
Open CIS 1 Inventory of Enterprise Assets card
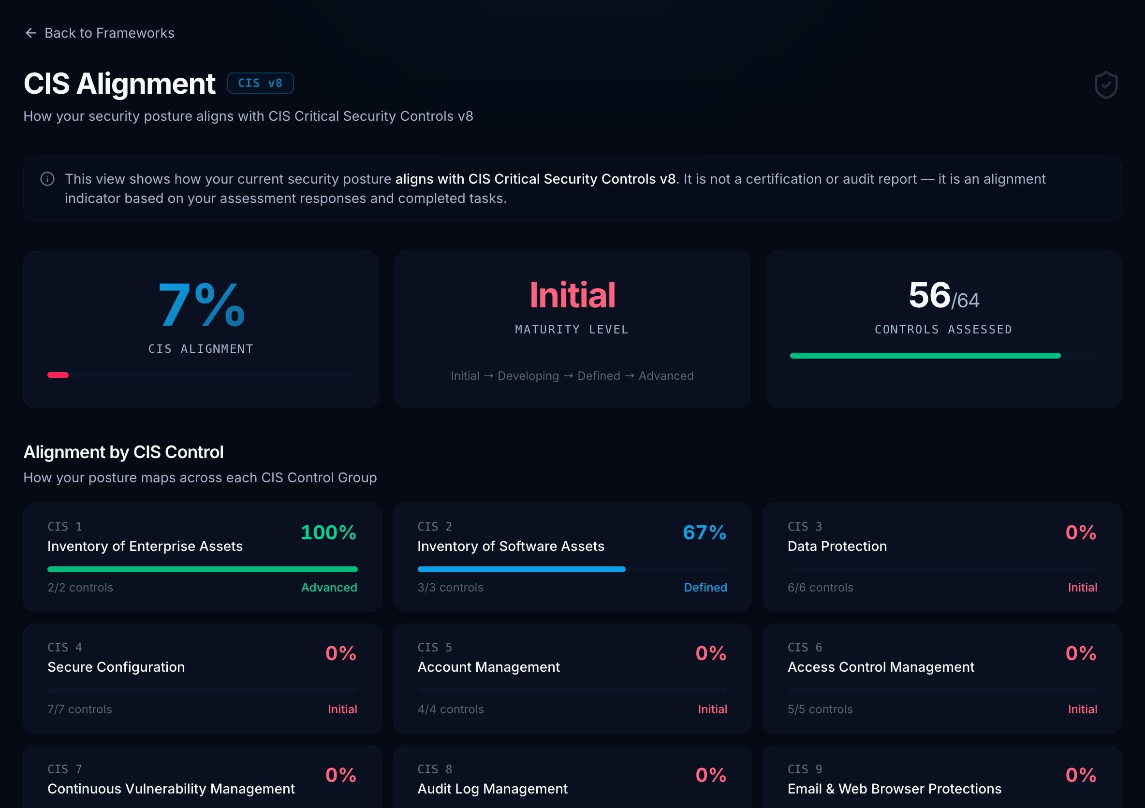tap(203, 557)
